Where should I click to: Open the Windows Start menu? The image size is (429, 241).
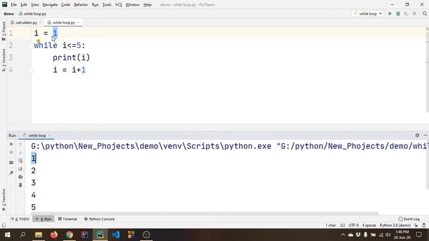coord(7,235)
